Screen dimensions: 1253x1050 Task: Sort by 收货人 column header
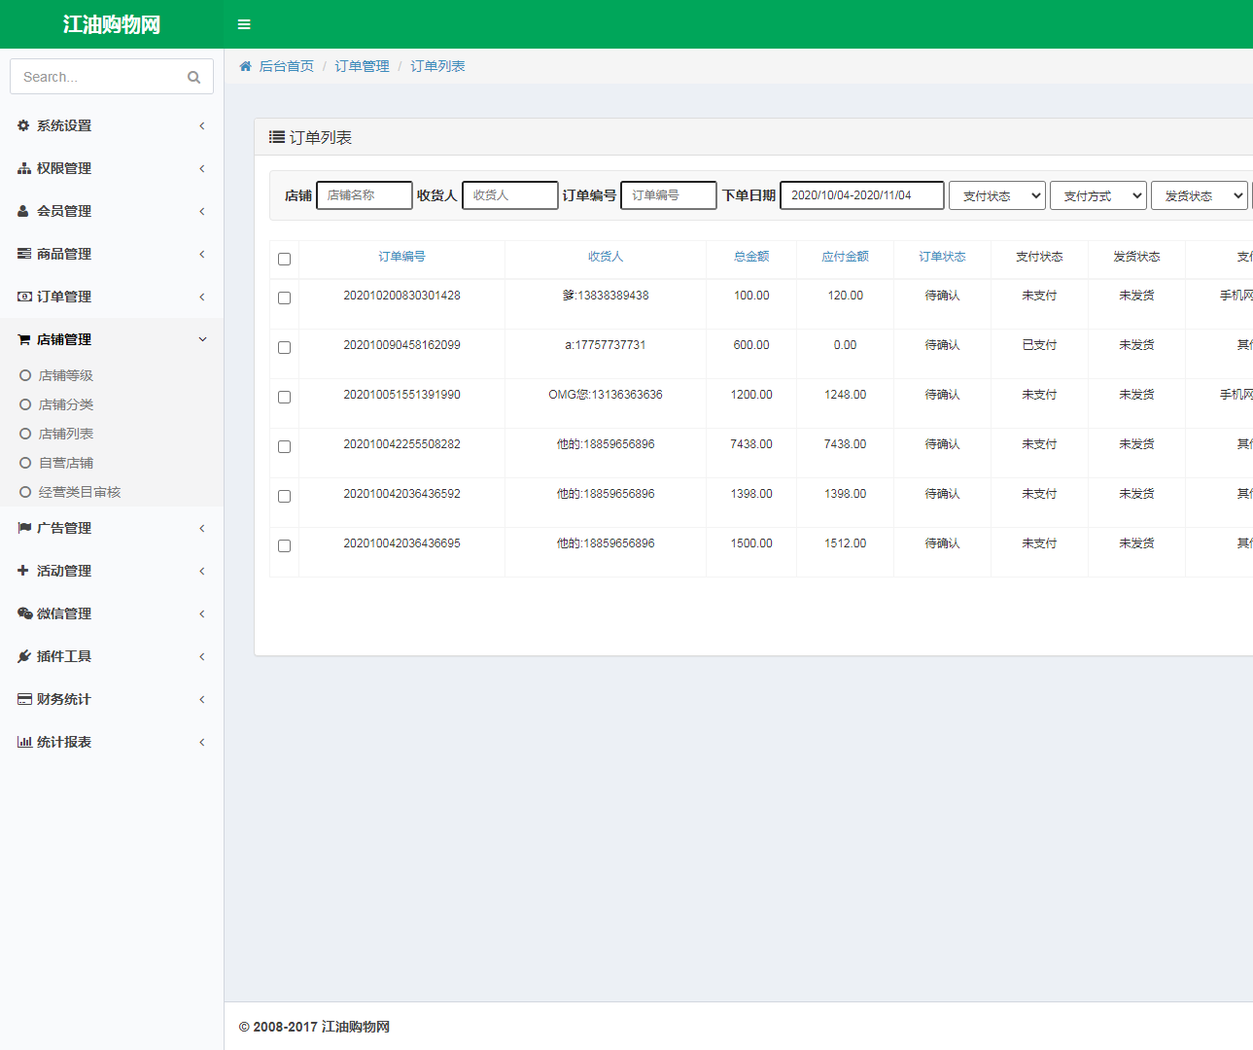606,257
